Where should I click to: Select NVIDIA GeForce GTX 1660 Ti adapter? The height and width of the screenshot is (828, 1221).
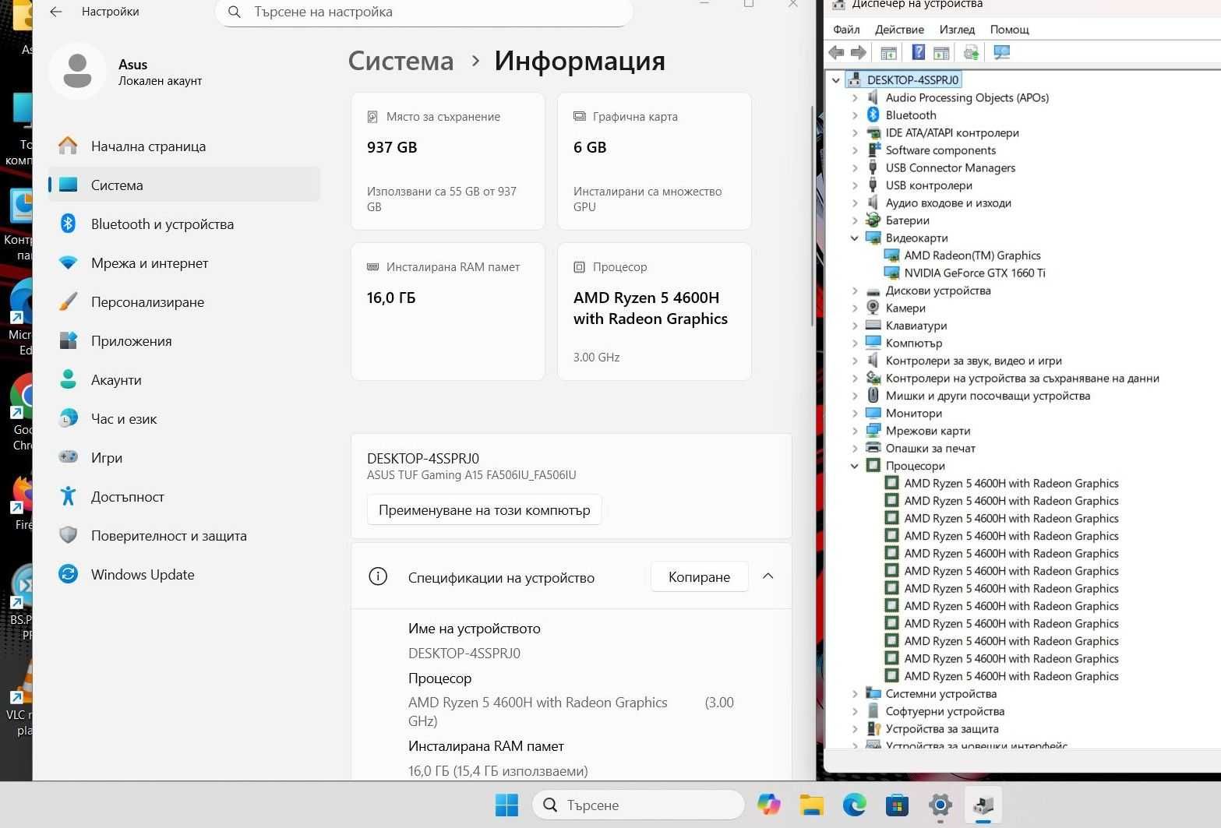(x=974, y=273)
